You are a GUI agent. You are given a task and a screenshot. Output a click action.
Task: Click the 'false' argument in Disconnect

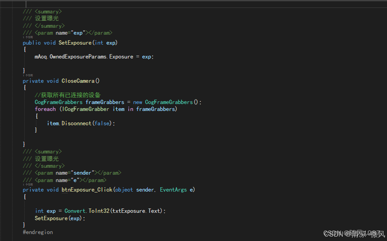102,123
